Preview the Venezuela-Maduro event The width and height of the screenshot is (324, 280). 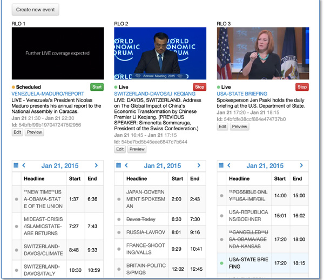tap(35, 132)
